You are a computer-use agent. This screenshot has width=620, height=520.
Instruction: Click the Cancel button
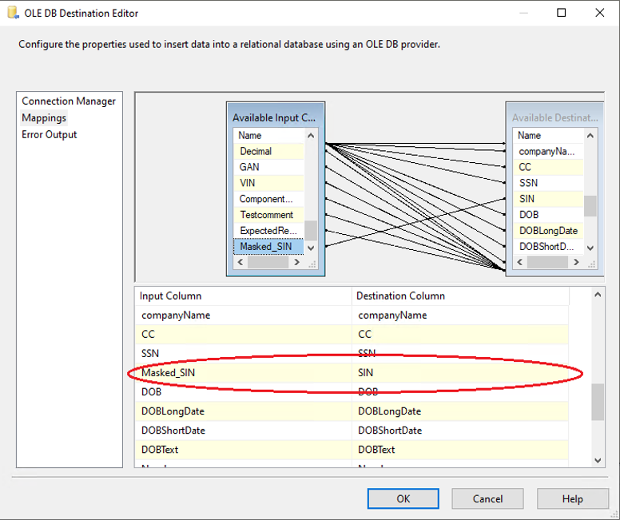click(487, 498)
